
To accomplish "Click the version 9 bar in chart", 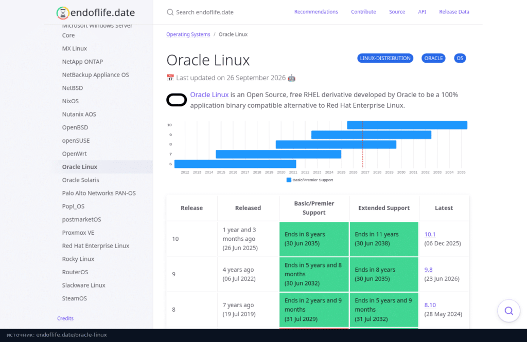I will click(371, 135).
